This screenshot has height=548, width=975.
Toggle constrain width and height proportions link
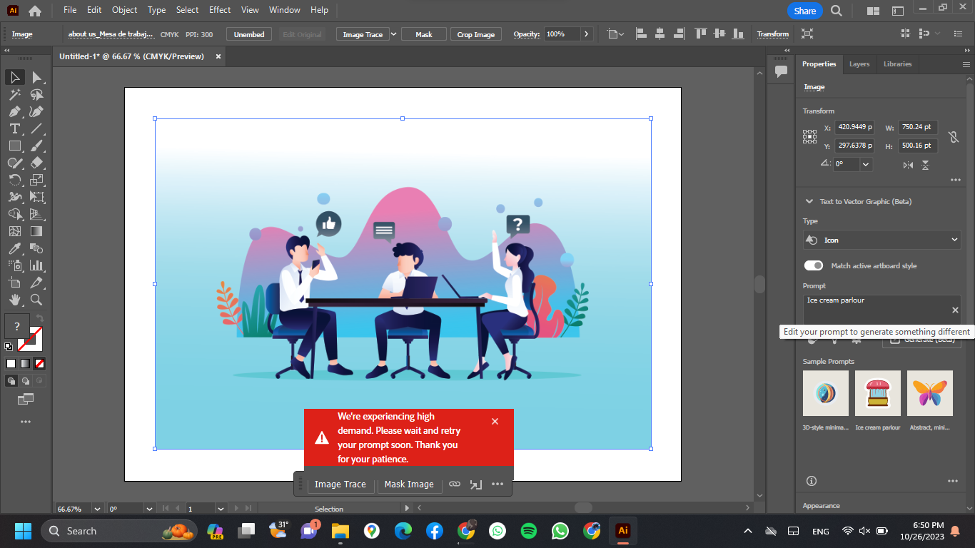[953, 136]
